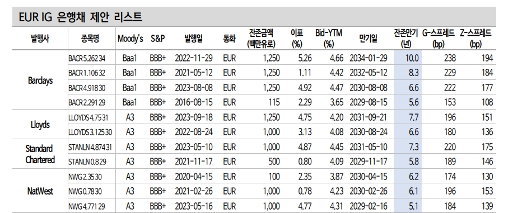This screenshot has height=213, width=513.
Task: Click the Bid-YTM value '3.87'
Action: pos(337,177)
